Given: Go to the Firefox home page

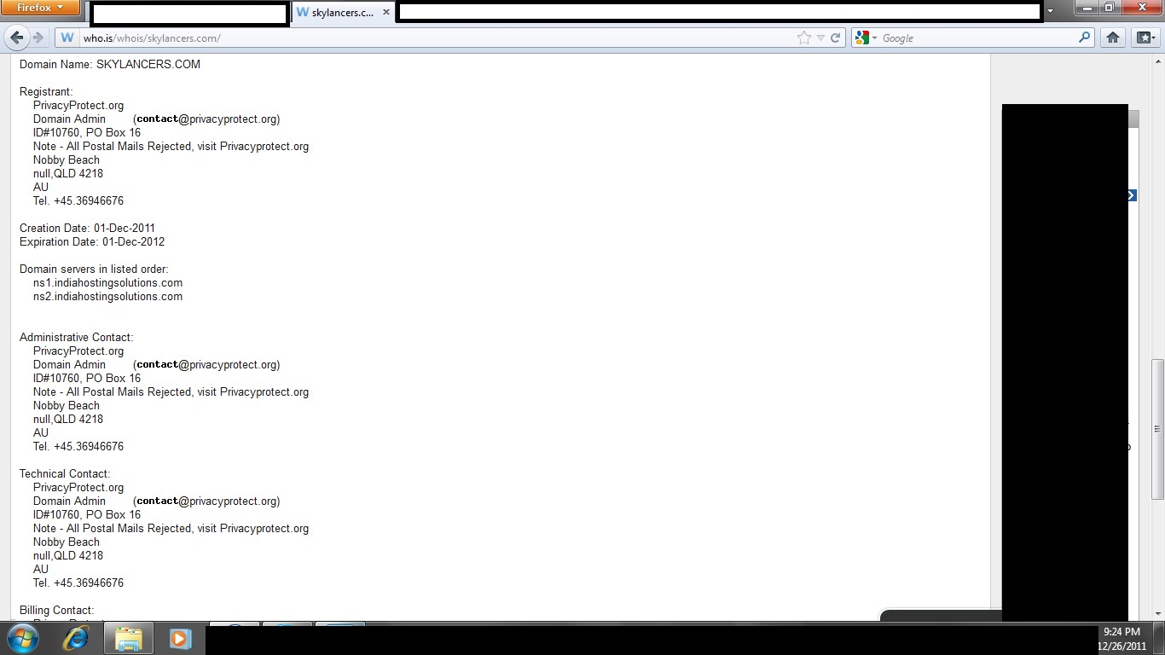Looking at the screenshot, I should click(x=1112, y=38).
